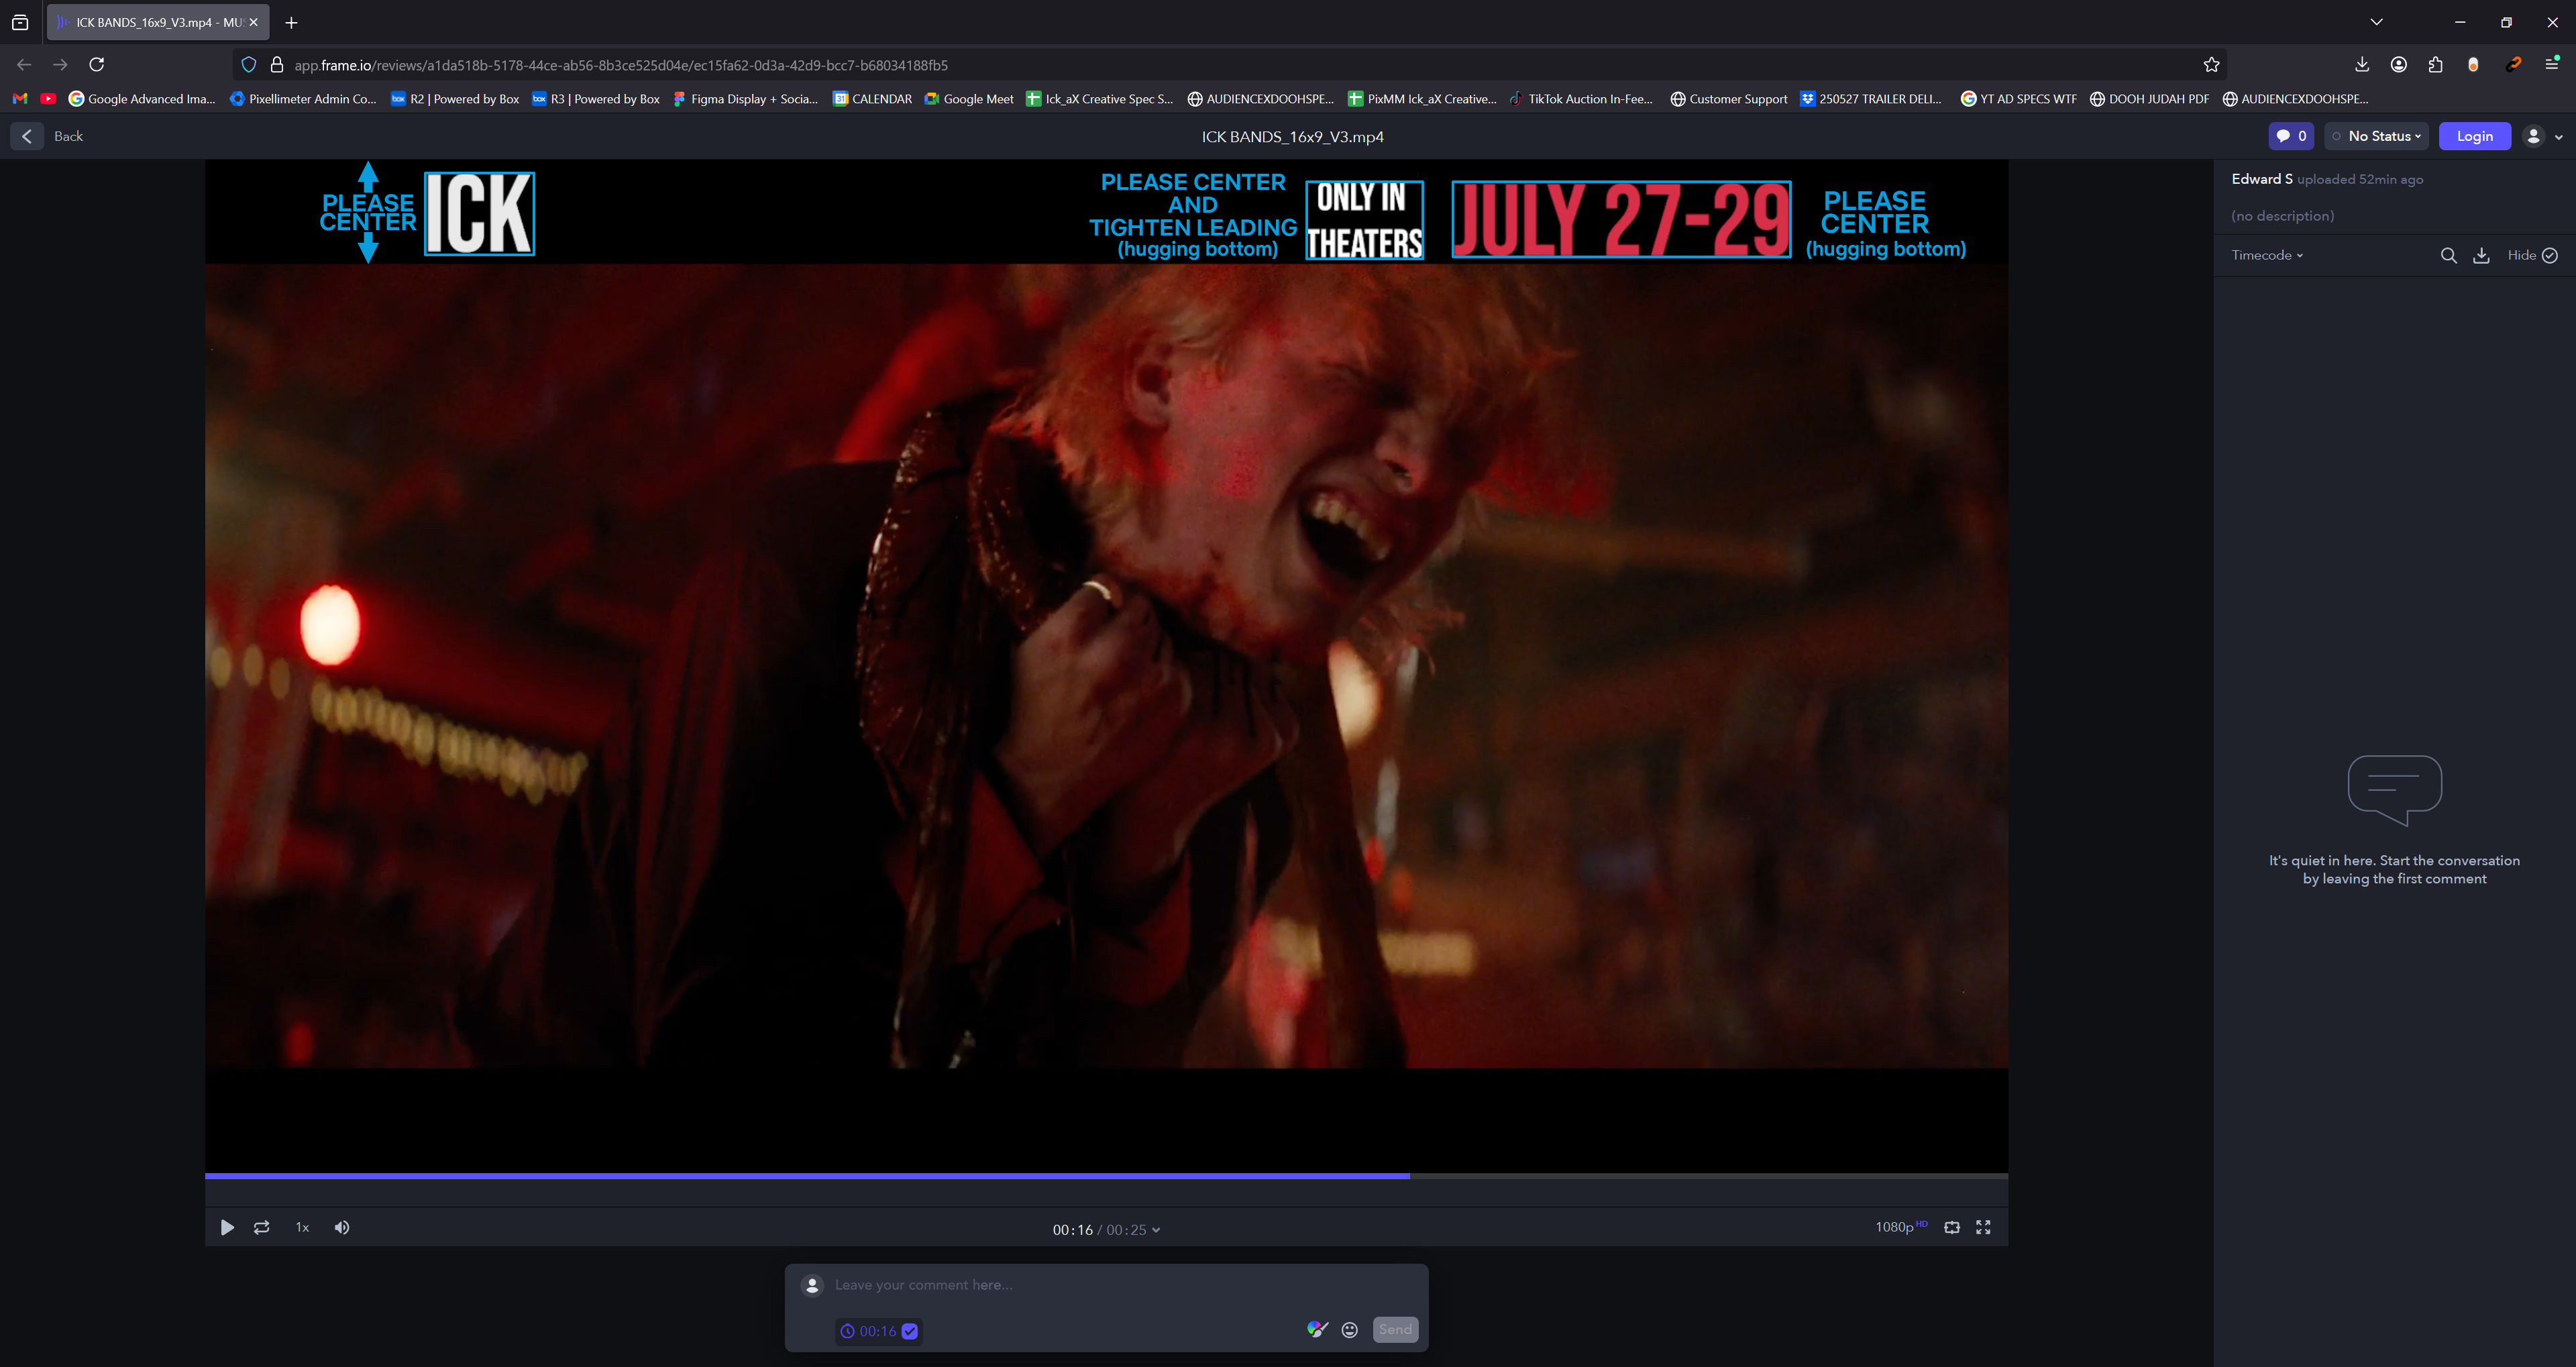Open PixMM Ick_aX Creative bookmark

pos(1422,99)
